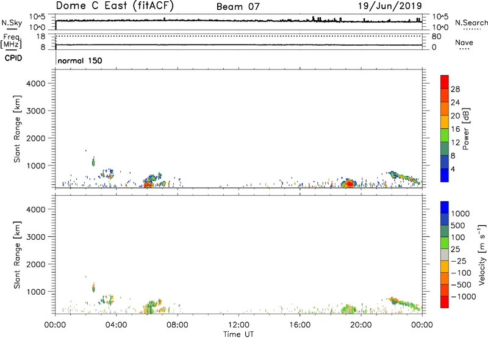Click the 'Dome C East (fitACF)' title
The height and width of the screenshot is (338, 488).
click(x=115, y=6)
